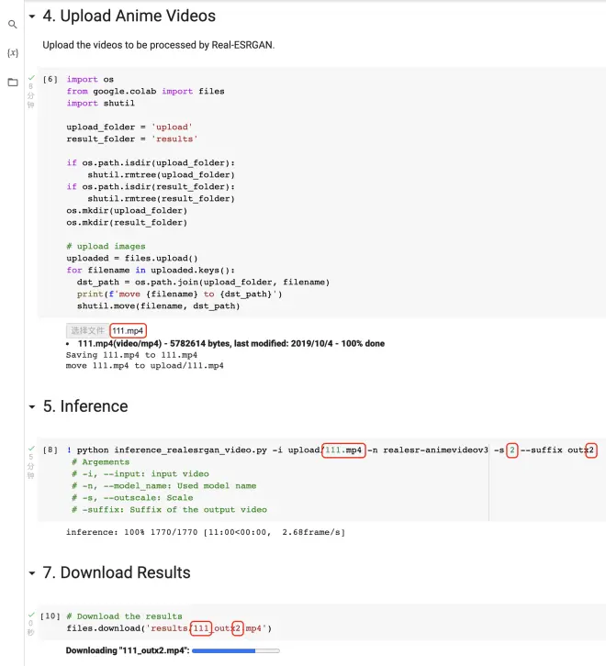Click 'move 111.mp4 to upload/111.mp4' output line
This screenshot has width=606, height=666.
(x=144, y=366)
